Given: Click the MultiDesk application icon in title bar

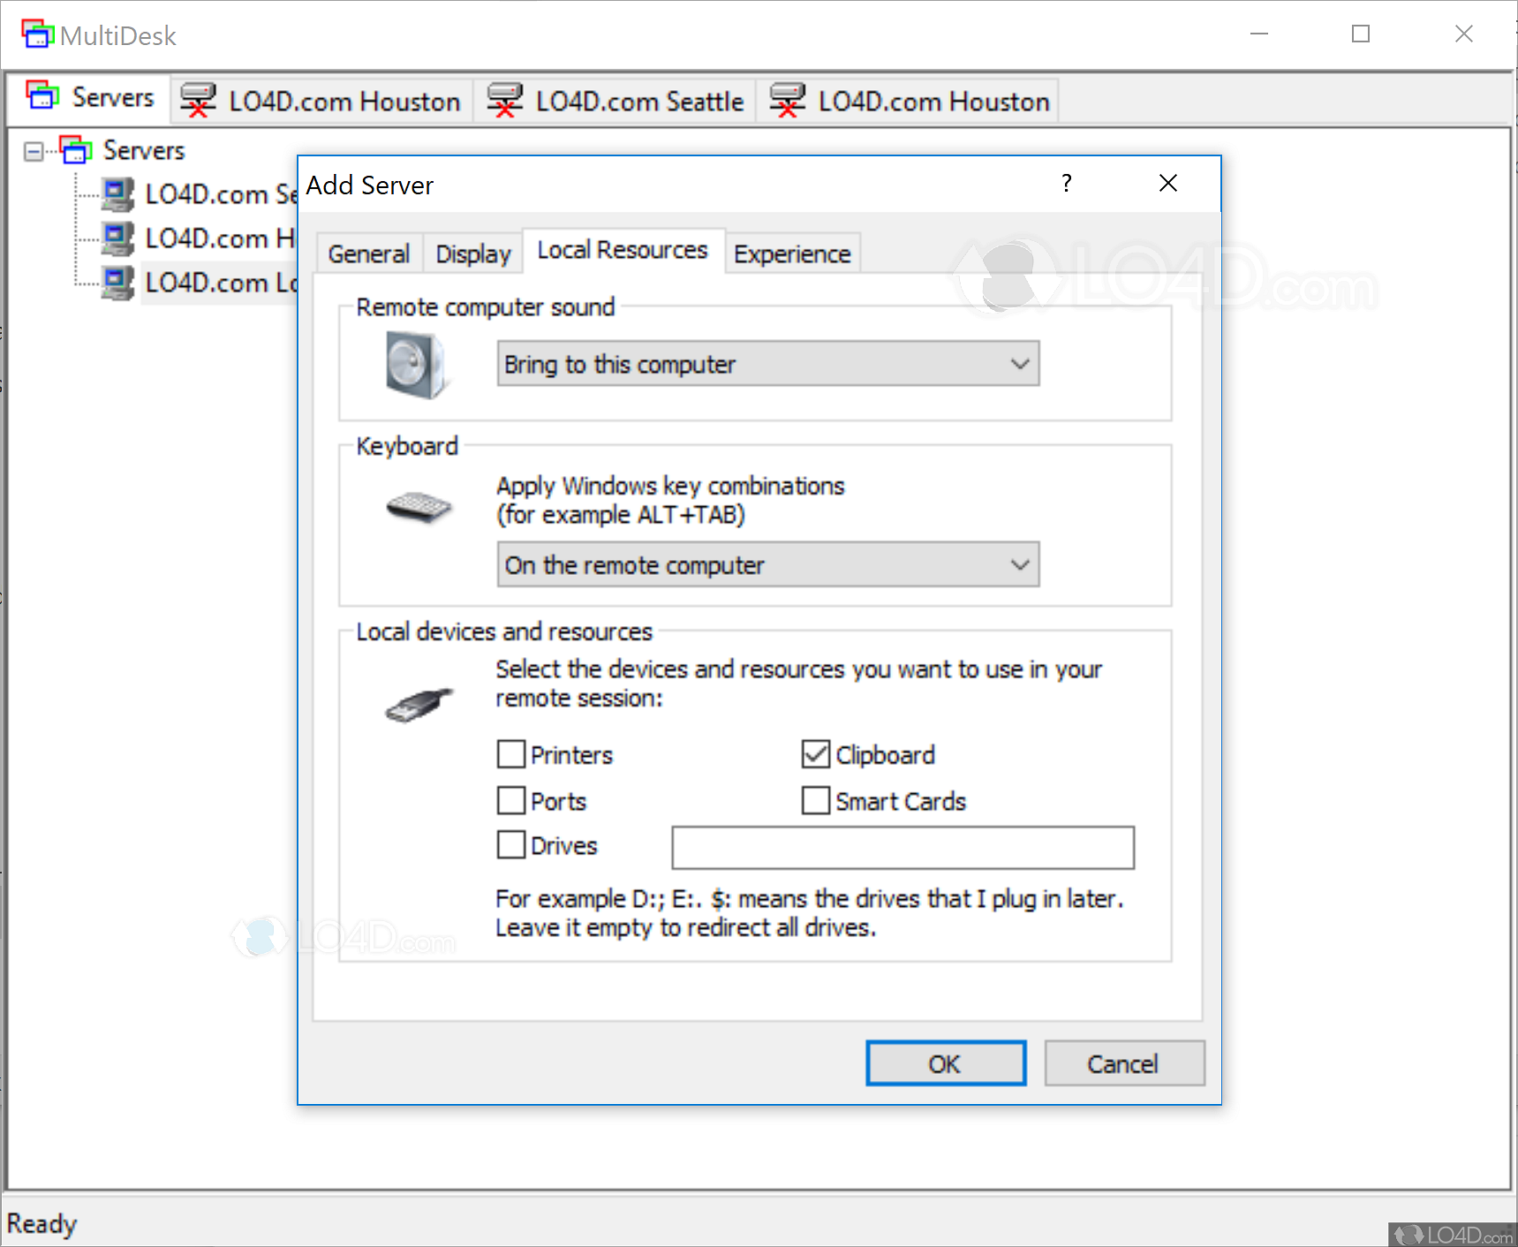Looking at the screenshot, I should click(37, 34).
